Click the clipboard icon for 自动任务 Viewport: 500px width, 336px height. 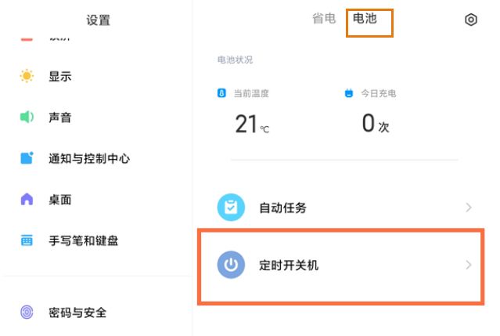tap(231, 208)
